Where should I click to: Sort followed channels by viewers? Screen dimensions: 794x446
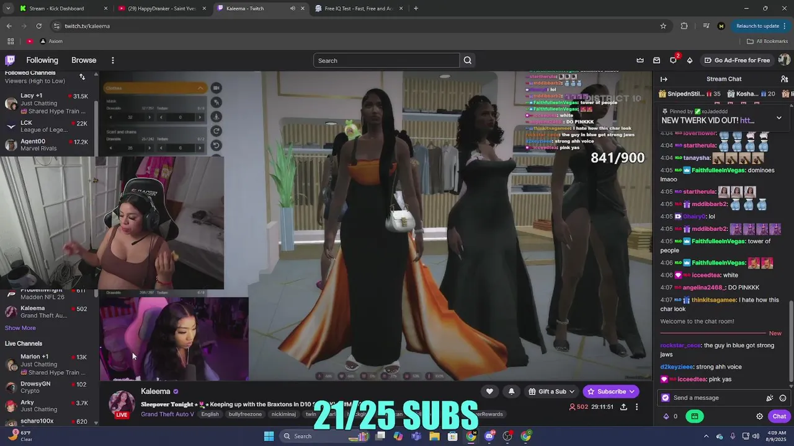(82, 77)
